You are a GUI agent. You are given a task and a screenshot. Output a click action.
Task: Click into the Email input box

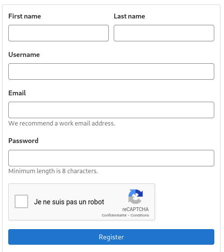point(111,110)
